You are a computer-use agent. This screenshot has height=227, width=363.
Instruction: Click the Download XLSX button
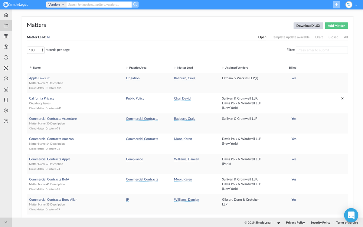(x=308, y=26)
